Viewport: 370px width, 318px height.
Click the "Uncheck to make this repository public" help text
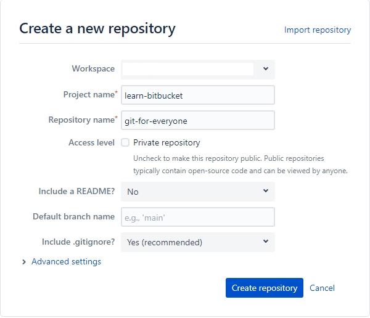coord(240,165)
